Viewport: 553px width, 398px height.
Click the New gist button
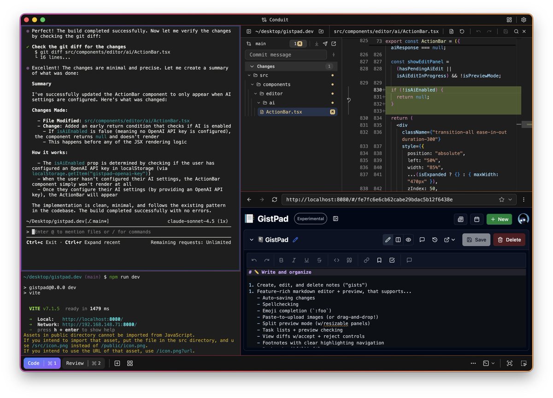[x=499, y=219]
